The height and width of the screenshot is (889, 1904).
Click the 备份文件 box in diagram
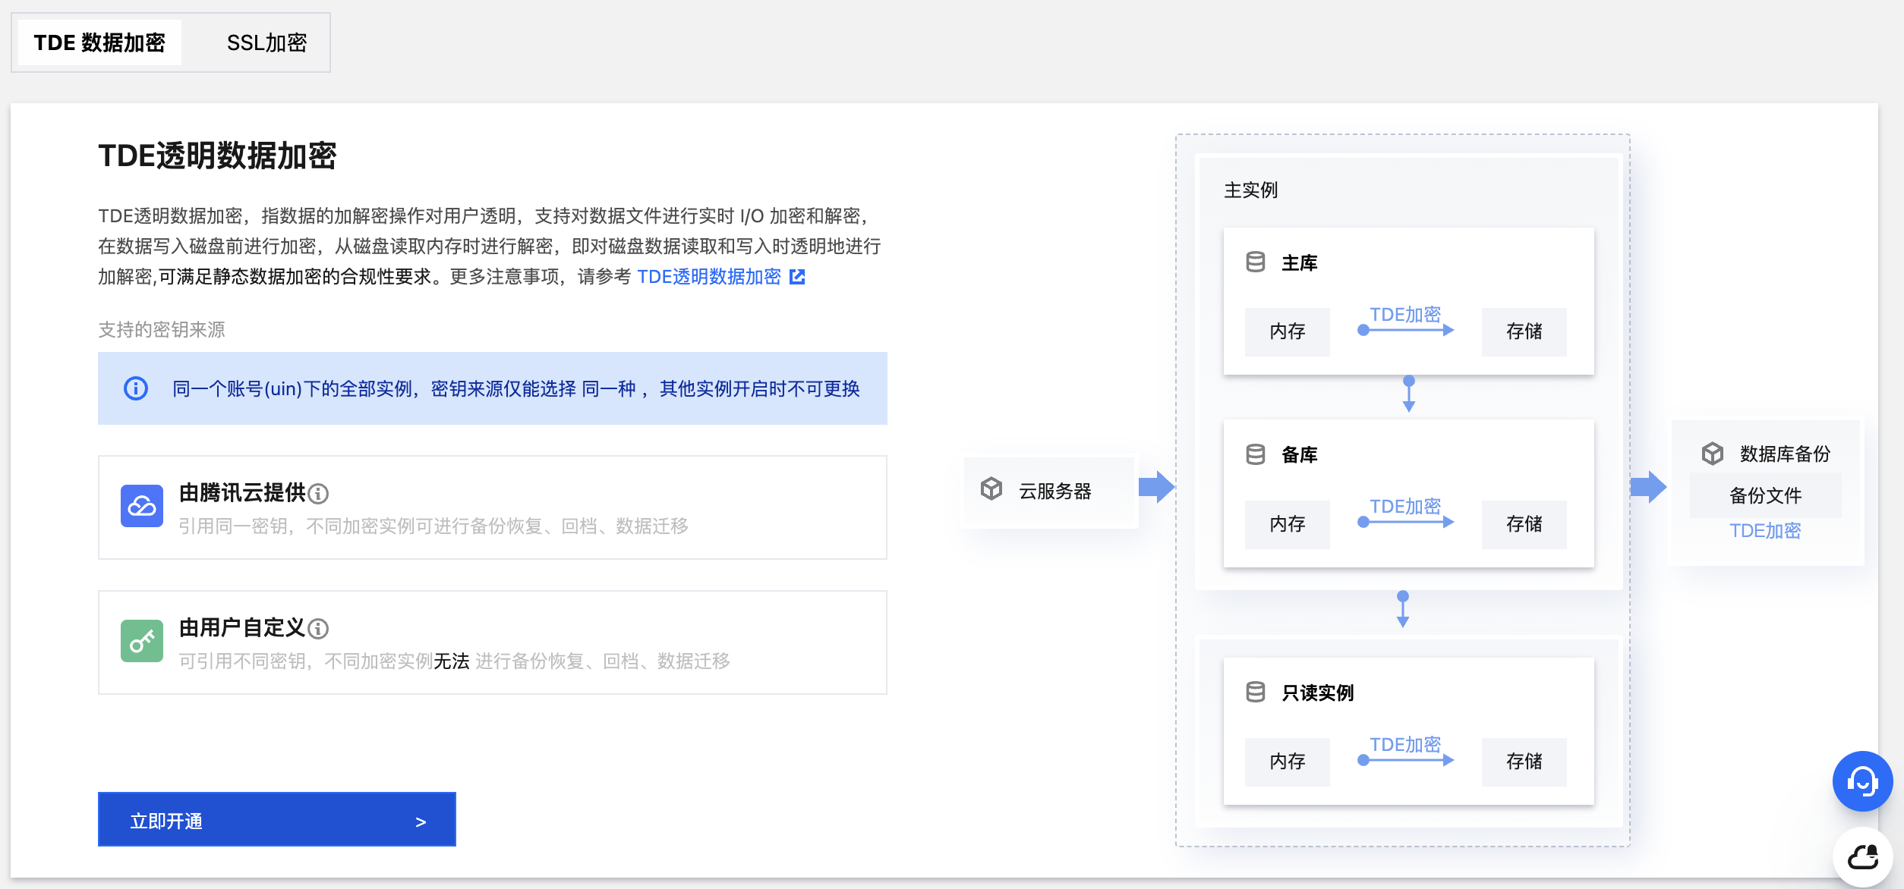coord(1765,495)
